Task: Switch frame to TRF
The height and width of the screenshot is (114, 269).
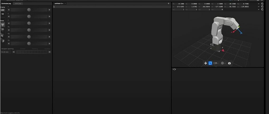Action: [x=3, y=14]
